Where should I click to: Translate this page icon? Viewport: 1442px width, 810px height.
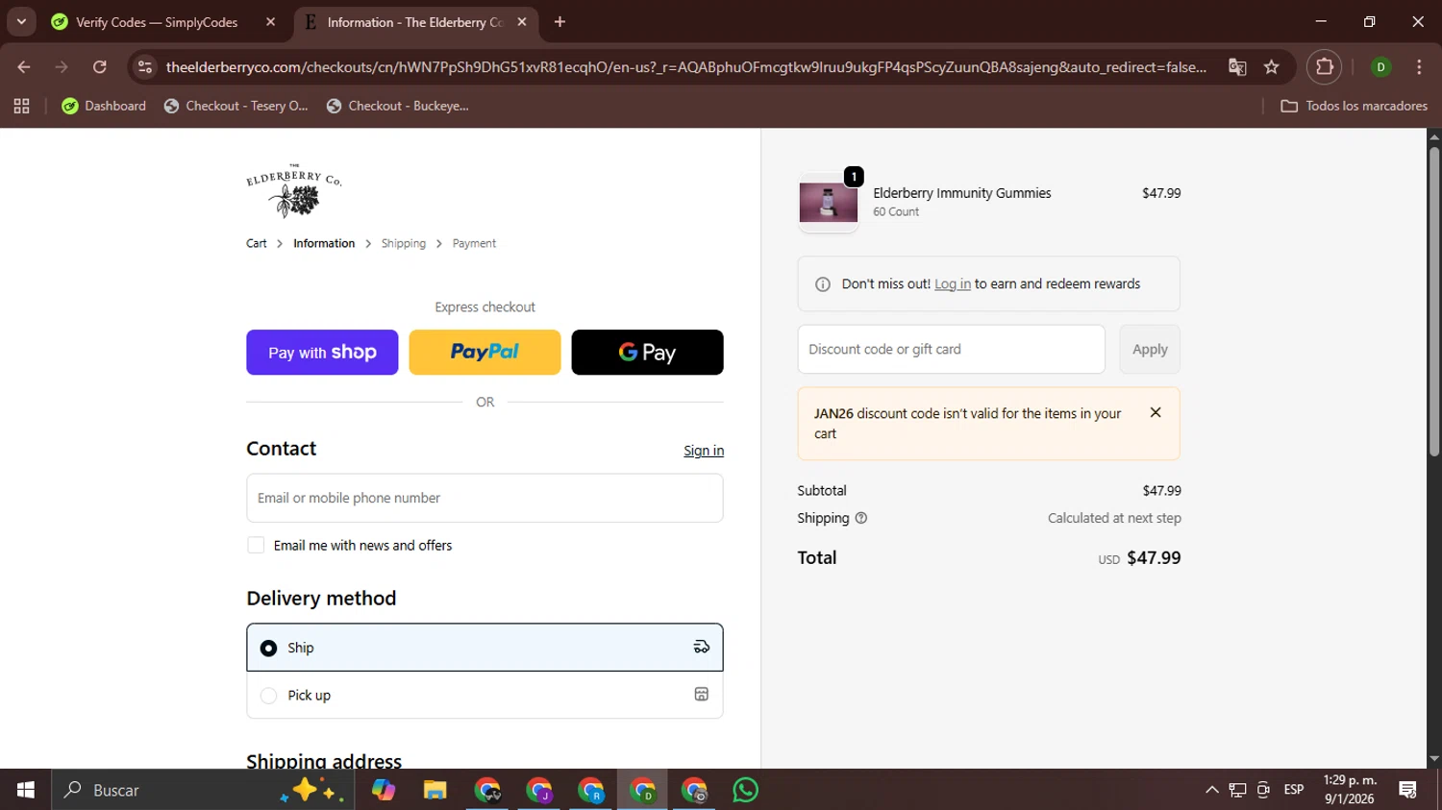[x=1237, y=67]
